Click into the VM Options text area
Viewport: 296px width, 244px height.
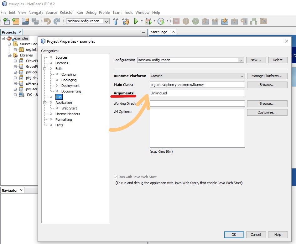[197, 128]
